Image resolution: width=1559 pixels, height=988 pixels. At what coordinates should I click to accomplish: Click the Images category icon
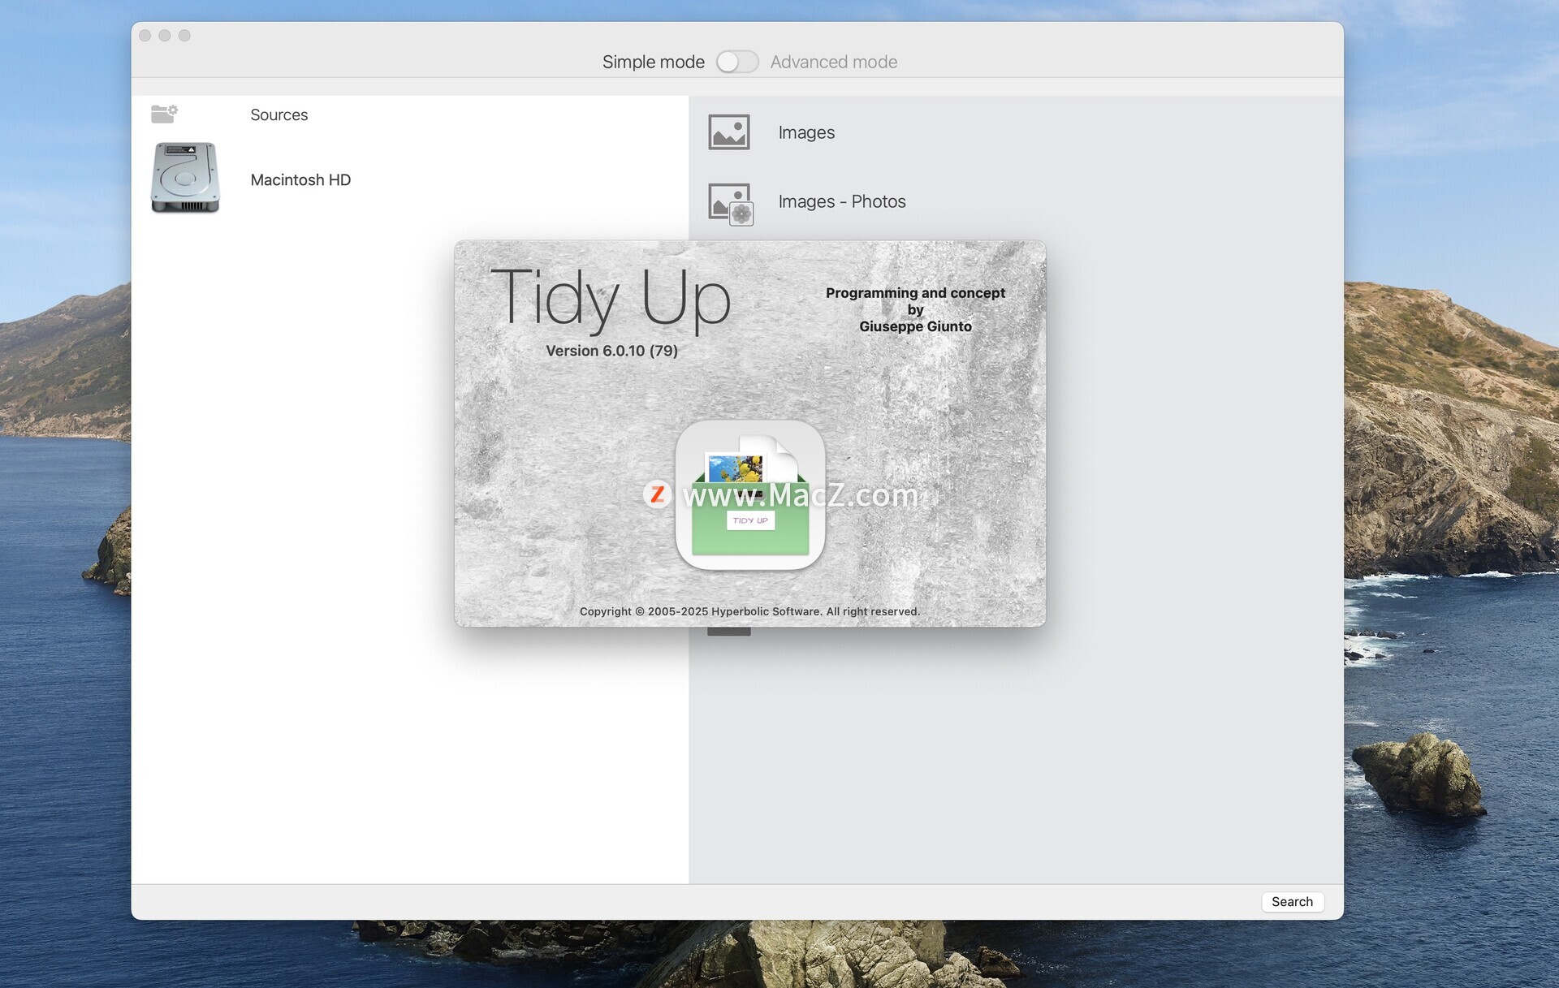(x=728, y=132)
